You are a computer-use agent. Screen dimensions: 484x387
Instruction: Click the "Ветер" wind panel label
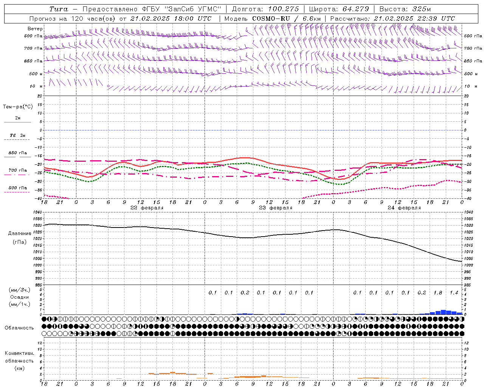(35, 29)
